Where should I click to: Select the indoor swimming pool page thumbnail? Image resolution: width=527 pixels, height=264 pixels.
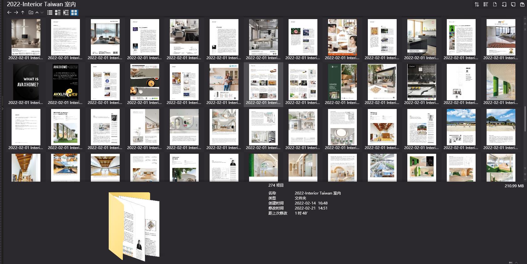(65, 168)
